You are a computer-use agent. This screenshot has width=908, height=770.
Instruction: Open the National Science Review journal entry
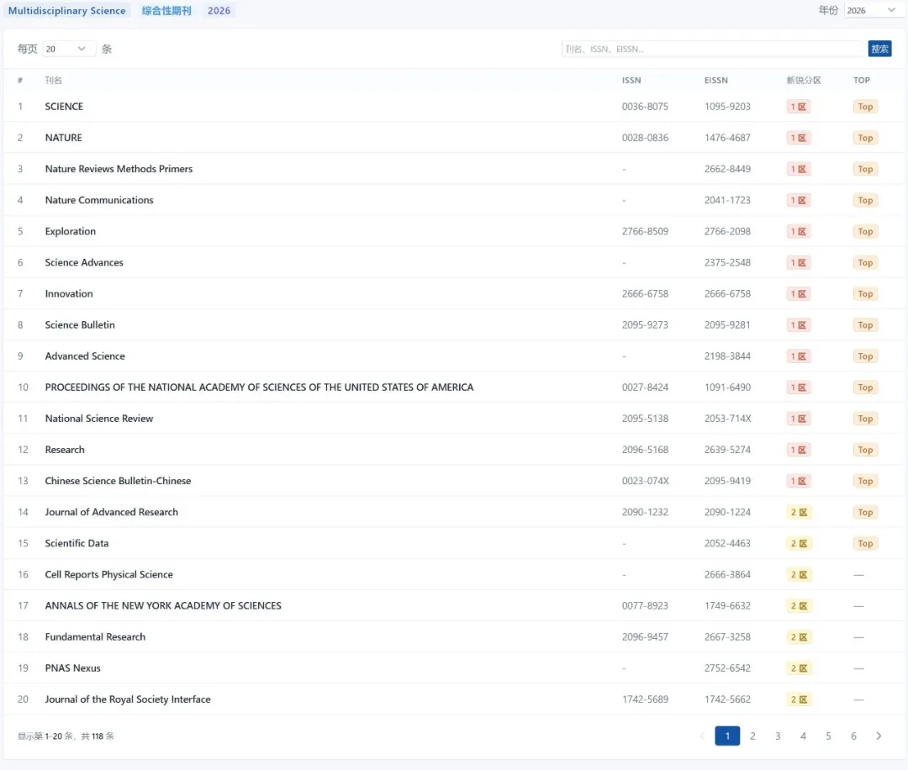[x=99, y=419]
